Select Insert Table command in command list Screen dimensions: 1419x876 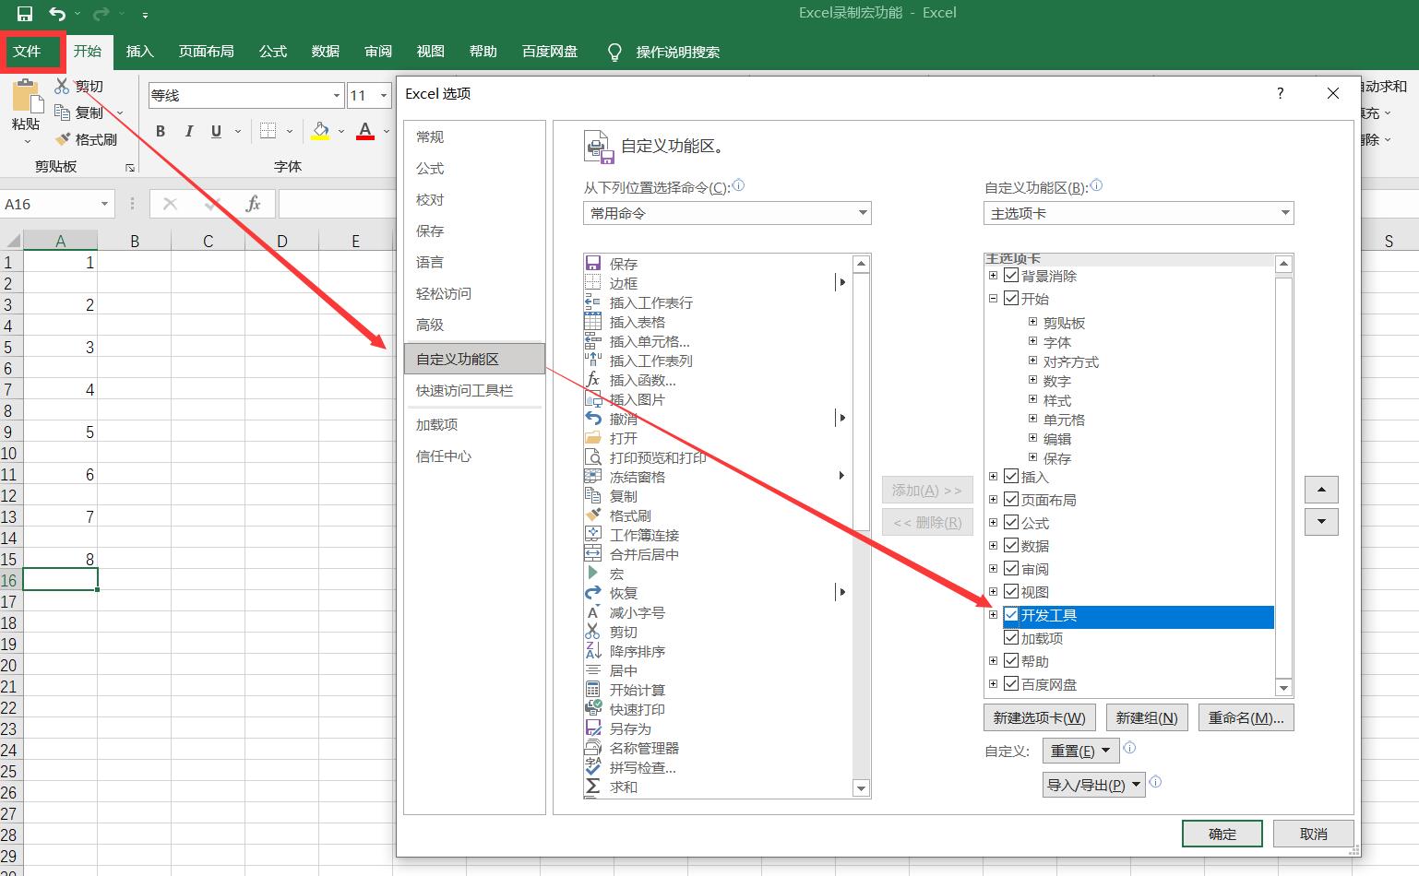click(x=637, y=322)
